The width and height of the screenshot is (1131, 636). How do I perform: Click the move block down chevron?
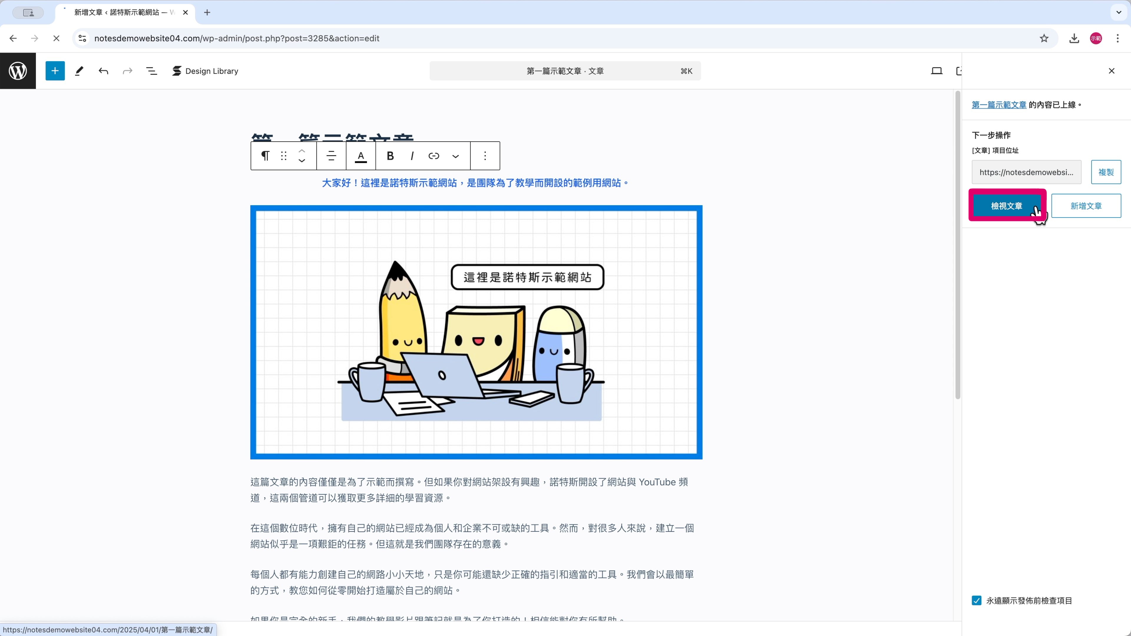click(302, 161)
